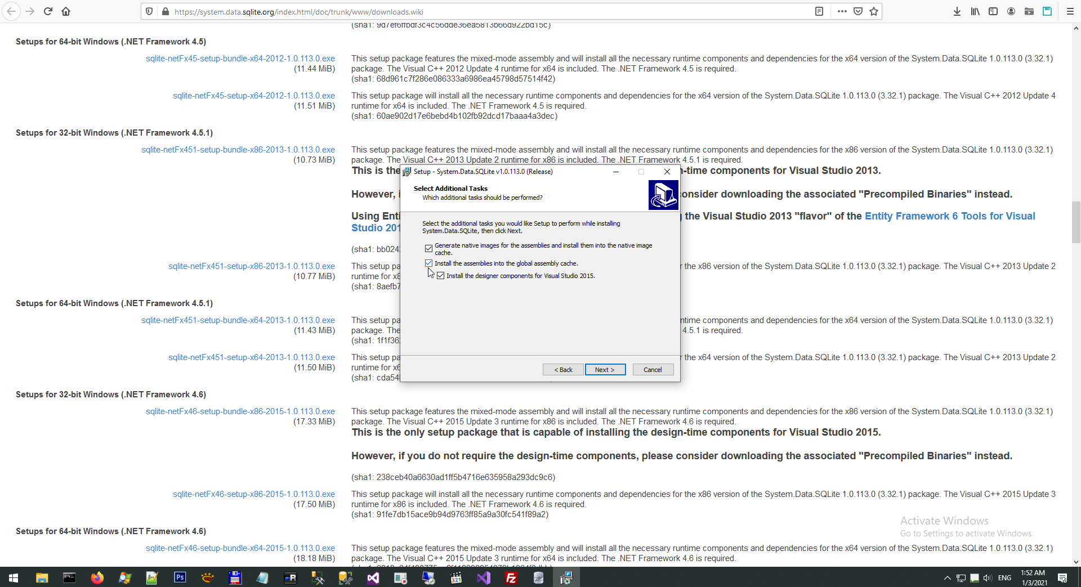Open Media Player Classic 321 taskbar icon
The height and width of the screenshot is (587, 1081).
coord(456,577)
